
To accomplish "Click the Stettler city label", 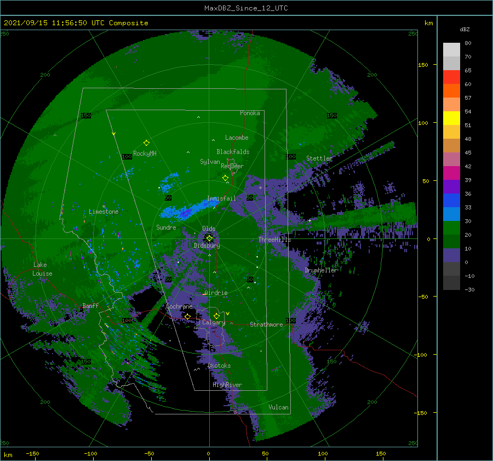I will pos(319,158).
